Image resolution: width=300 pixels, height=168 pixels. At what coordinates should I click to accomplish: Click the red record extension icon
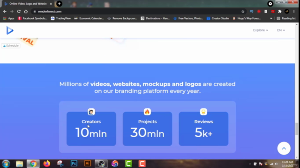coord(259,11)
